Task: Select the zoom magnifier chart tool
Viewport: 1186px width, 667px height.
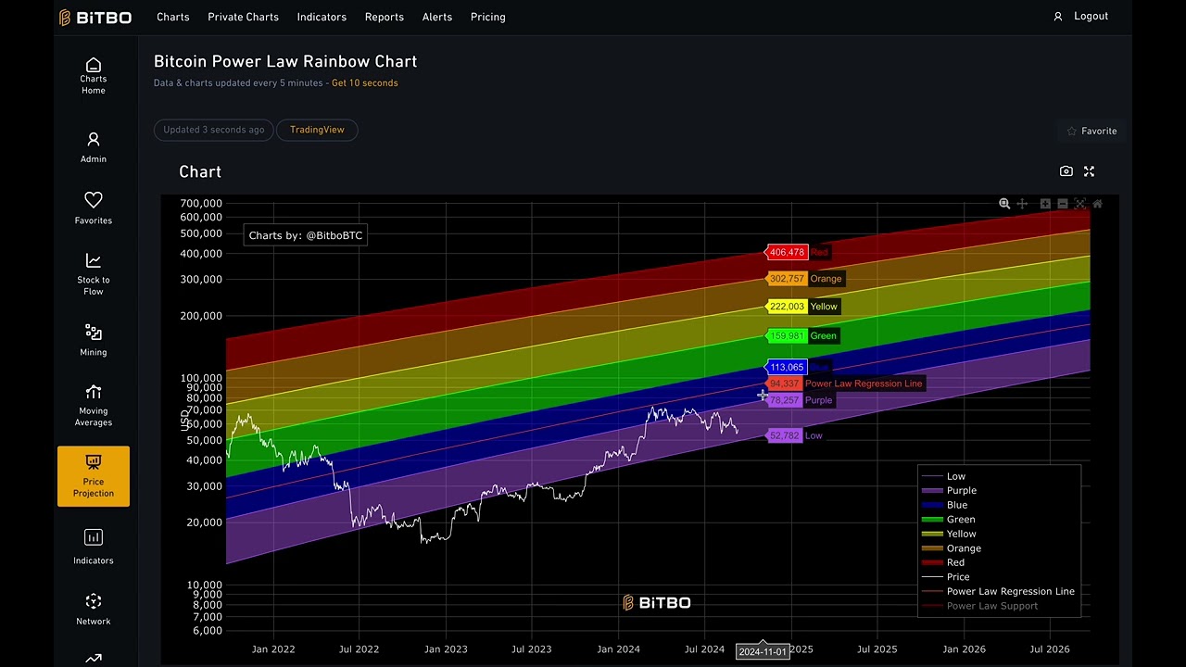Action: tap(1004, 204)
